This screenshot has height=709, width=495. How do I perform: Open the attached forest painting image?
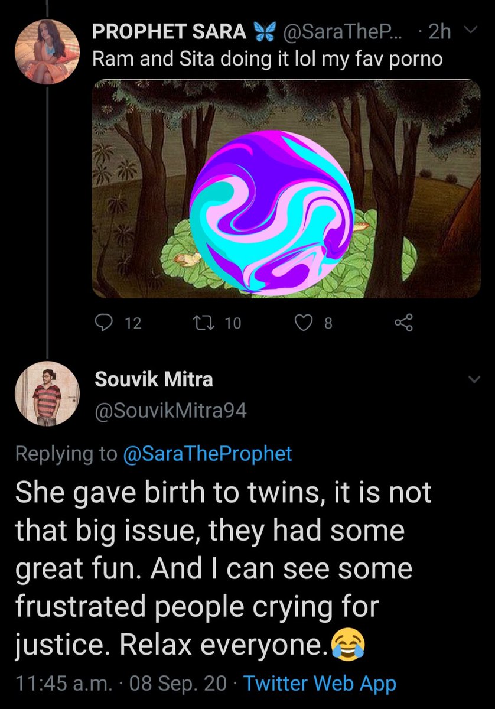pos(286,189)
